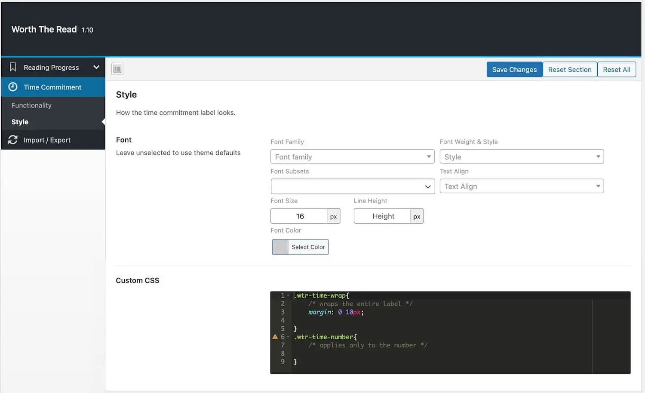Open the Import / Export section
The height and width of the screenshot is (393, 645).
(53, 140)
